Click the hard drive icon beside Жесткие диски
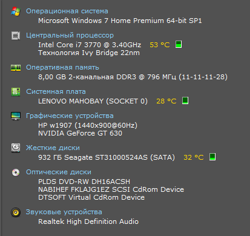Screen dimensions: 250x236 pos(16,148)
